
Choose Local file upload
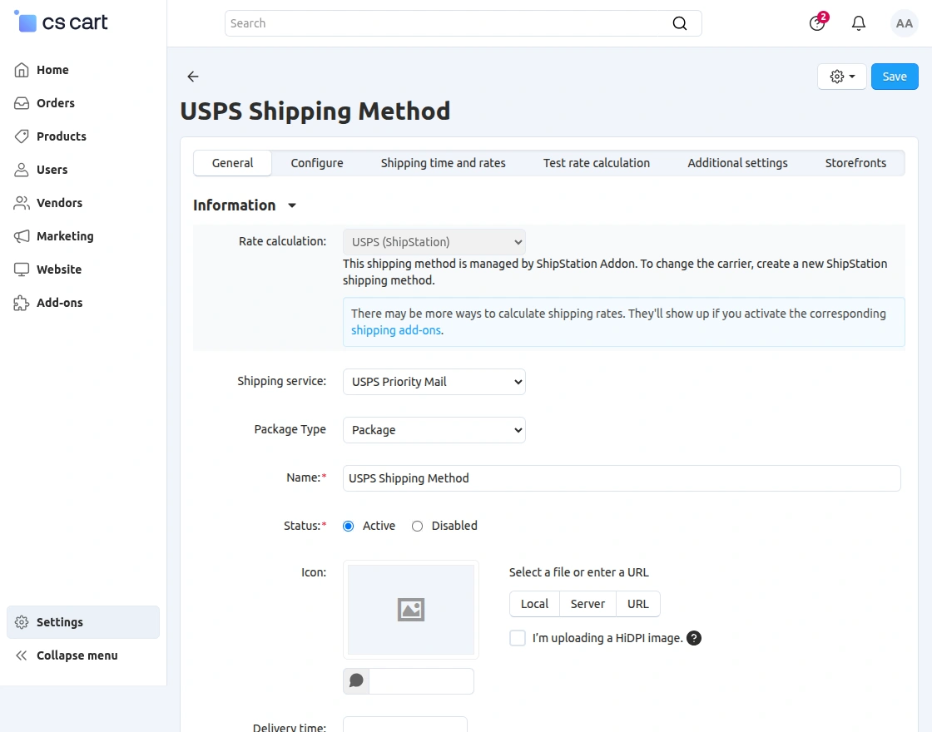(x=534, y=604)
